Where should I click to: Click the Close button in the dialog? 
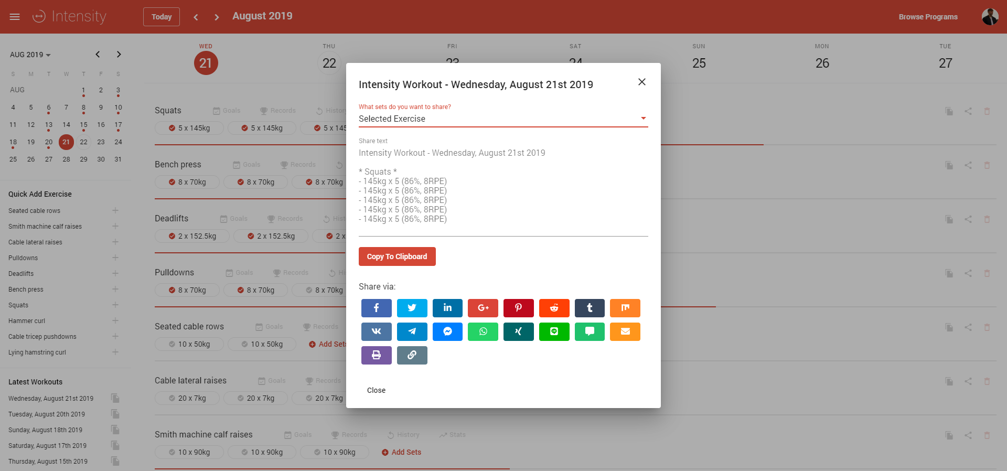click(x=376, y=390)
